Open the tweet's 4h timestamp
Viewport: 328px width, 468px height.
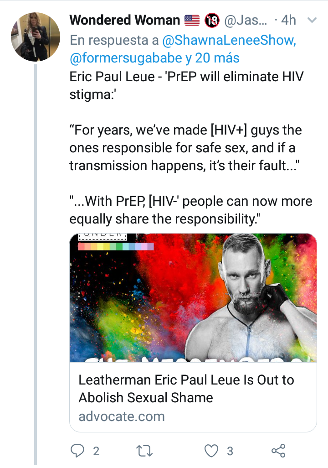pyautogui.click(x=288, y=20)
